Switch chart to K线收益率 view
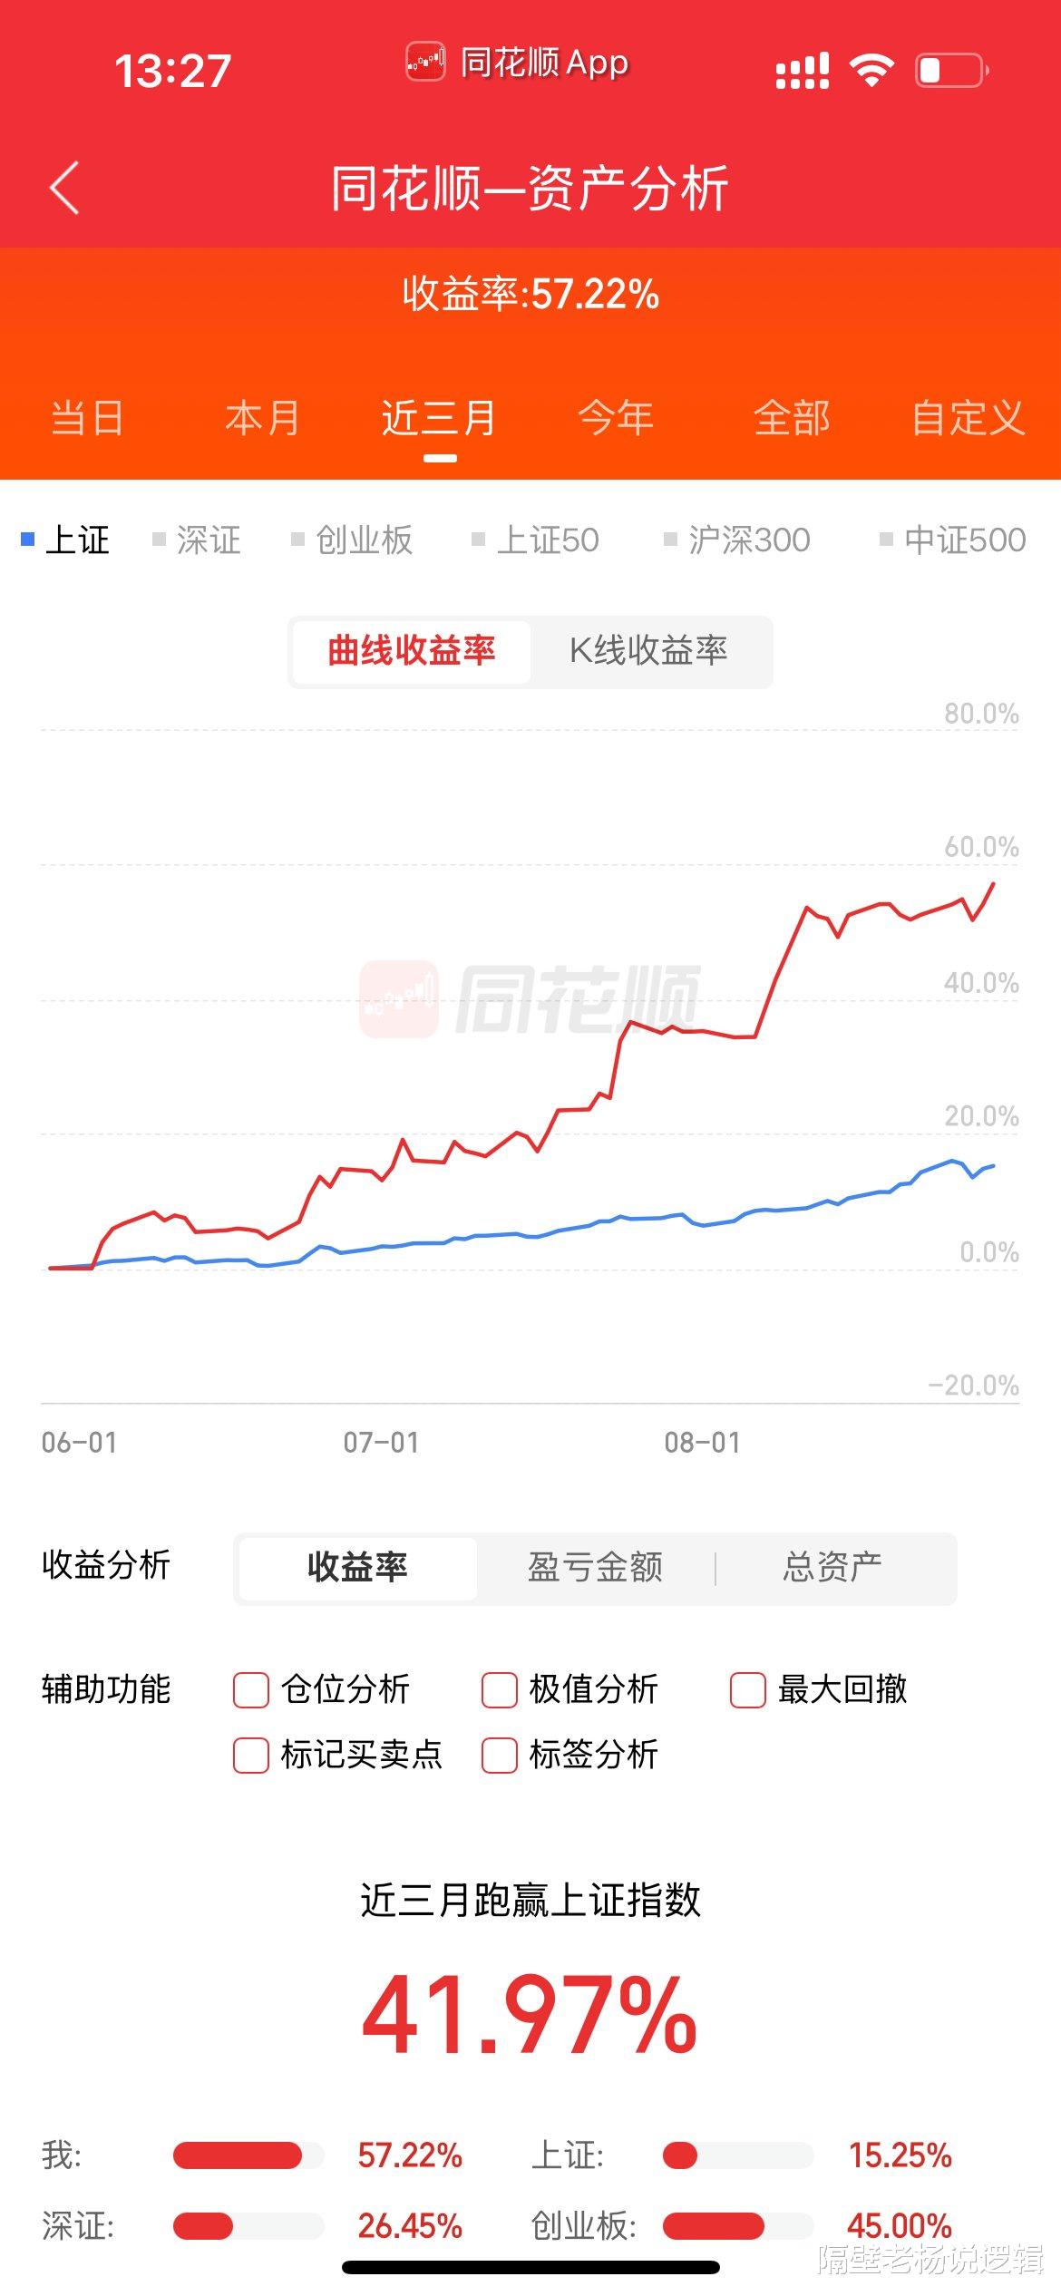 649,651
